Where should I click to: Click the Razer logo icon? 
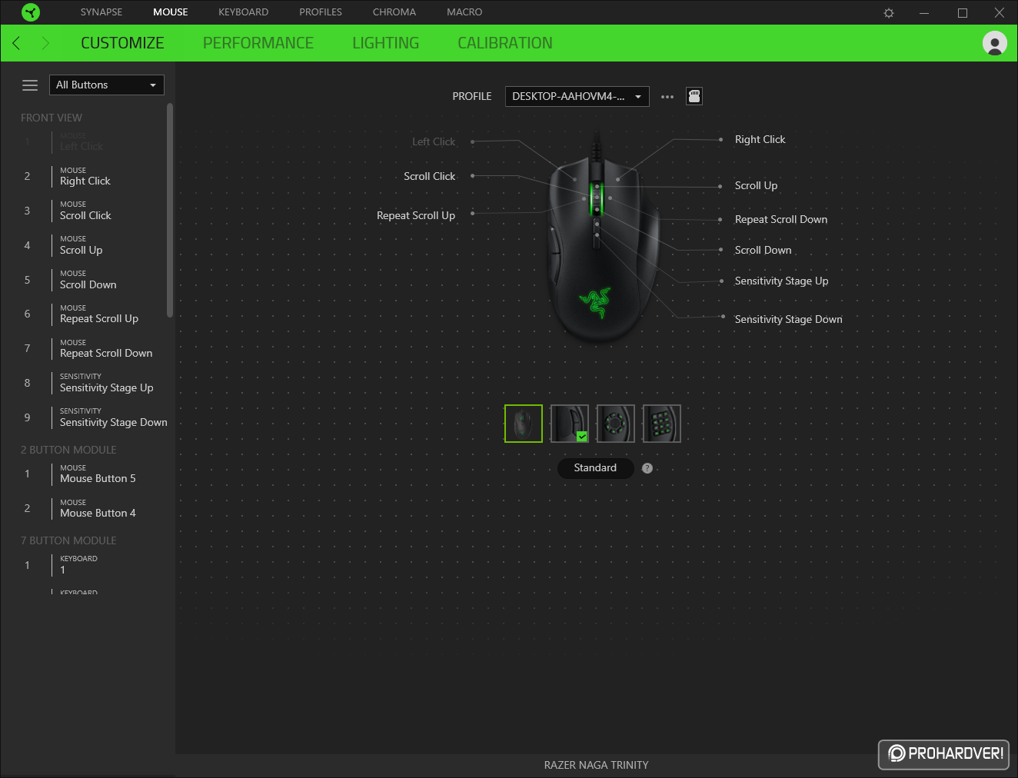[31, 12]
